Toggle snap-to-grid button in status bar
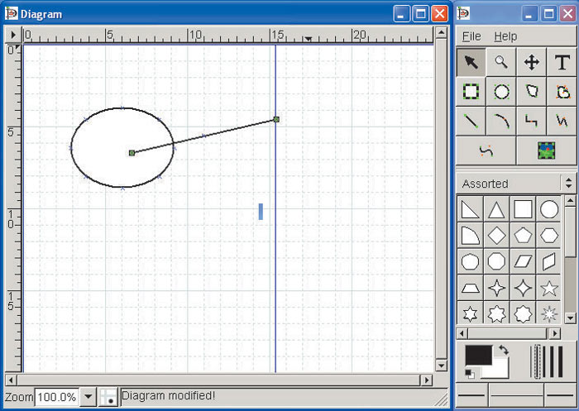 (x=108, y=398)
